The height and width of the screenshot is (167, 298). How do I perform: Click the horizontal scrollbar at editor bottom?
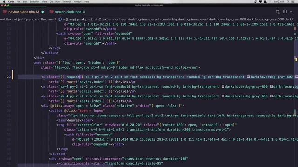tap(66, 166)
